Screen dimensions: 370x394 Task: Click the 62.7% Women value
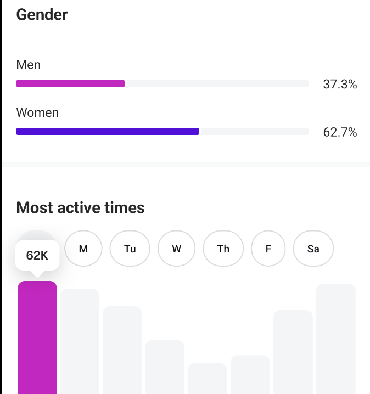[x=340, y=132]
